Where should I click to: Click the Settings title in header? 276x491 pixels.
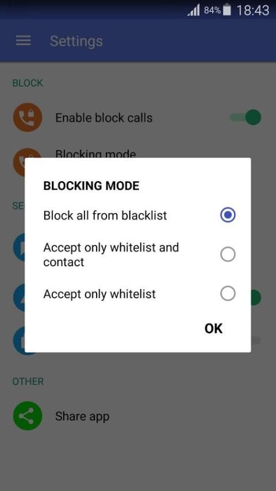pyautogui.click(x=76, y=41)
